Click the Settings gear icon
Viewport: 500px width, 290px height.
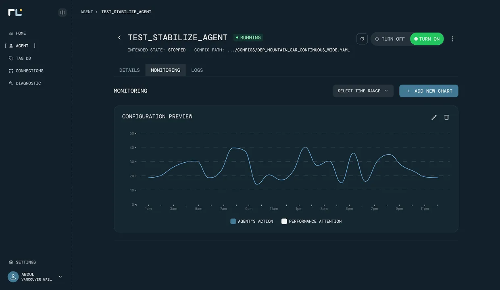(x=11, y=262)
